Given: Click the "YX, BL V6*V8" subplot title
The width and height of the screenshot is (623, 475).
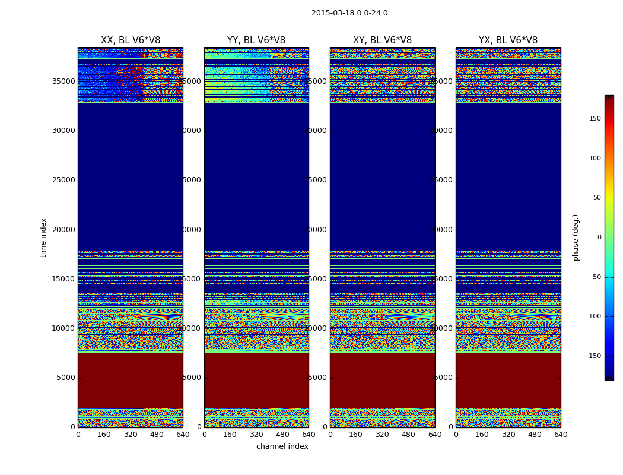Looking at the screenshot, I should tap(508, 40).
